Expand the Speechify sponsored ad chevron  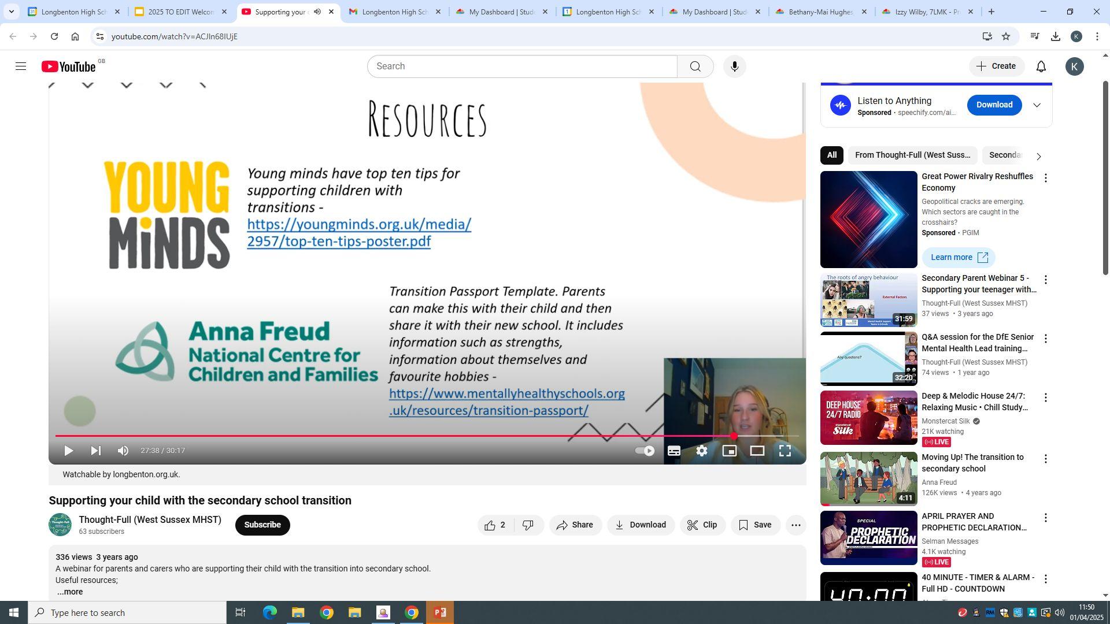tap(1037, 105)
